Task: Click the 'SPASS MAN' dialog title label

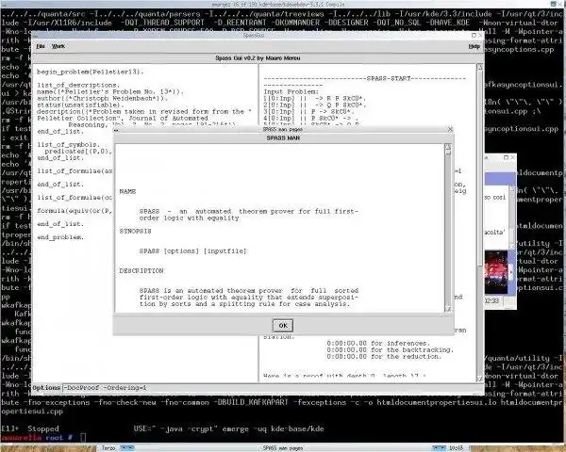Action: [283, 137]
